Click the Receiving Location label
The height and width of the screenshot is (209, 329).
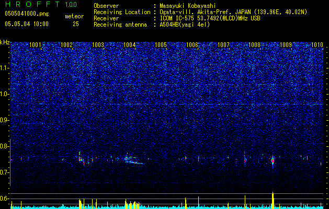[122, 12]
